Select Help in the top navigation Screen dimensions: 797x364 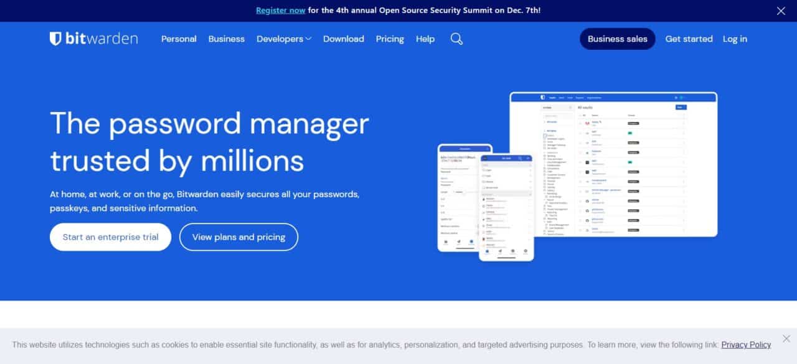(425, 39)
